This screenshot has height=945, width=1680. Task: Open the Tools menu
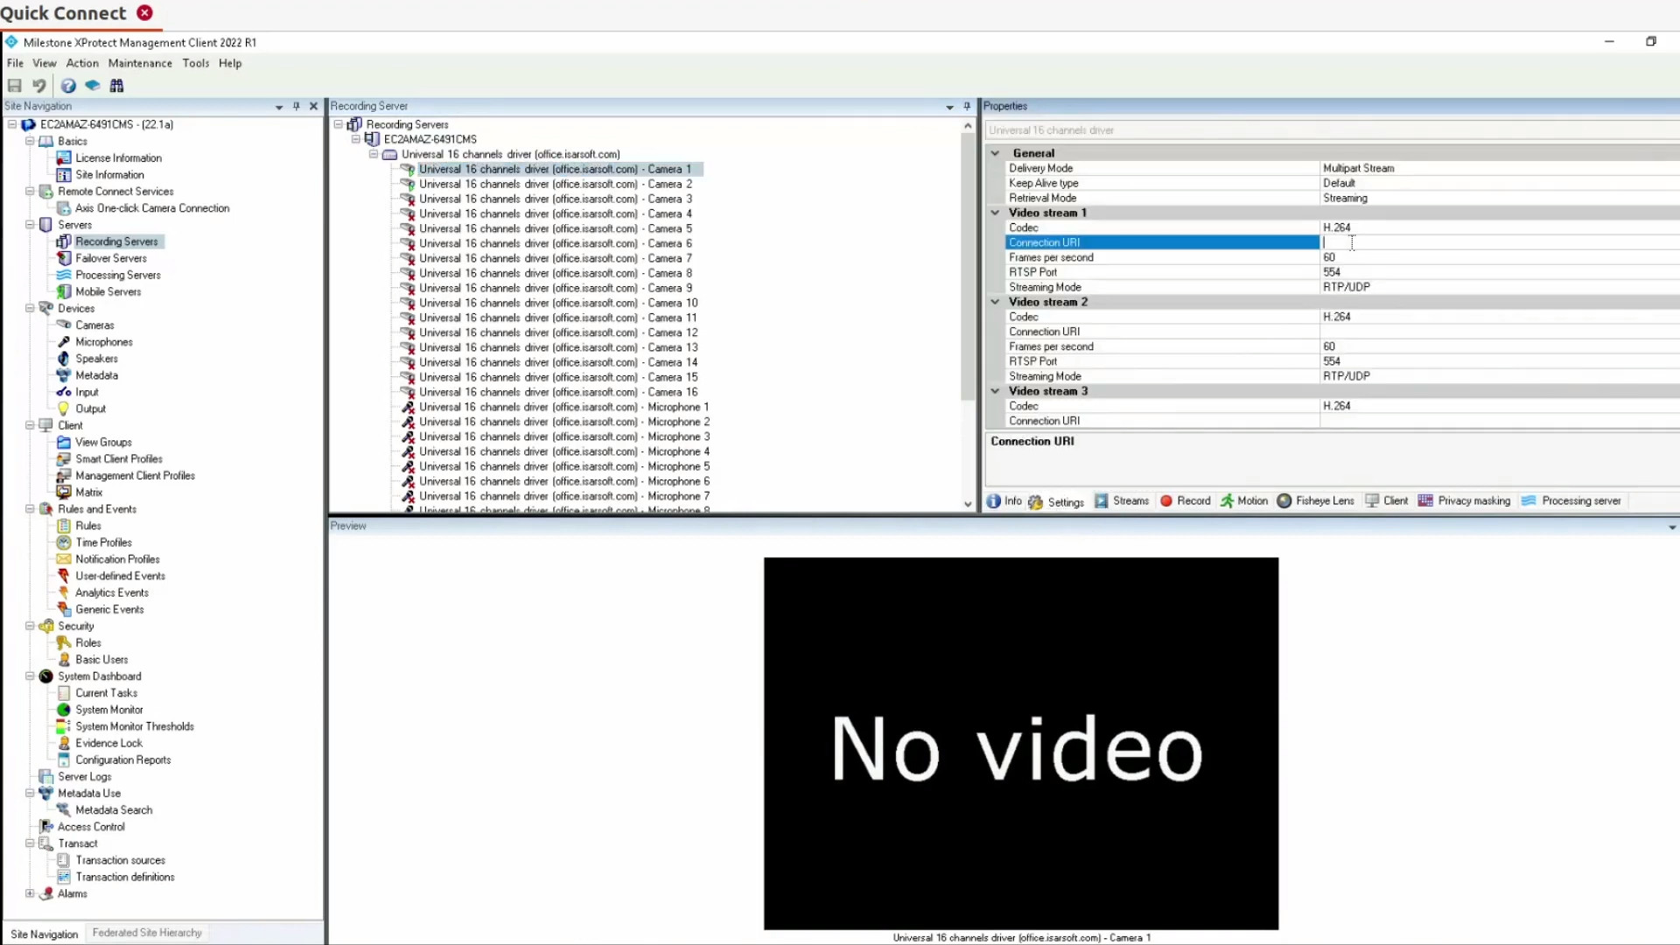(x=196, y=63)
